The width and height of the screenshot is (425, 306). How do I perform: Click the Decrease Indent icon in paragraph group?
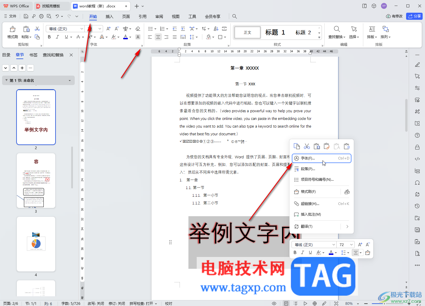[x=175, y=29]
